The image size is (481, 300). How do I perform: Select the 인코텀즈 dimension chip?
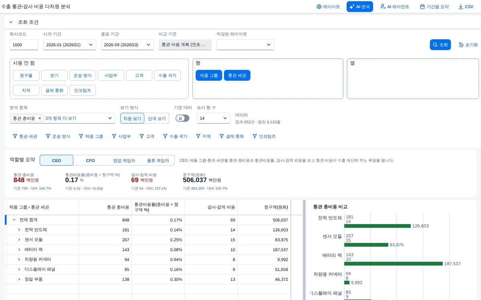(x=83, y=90)
